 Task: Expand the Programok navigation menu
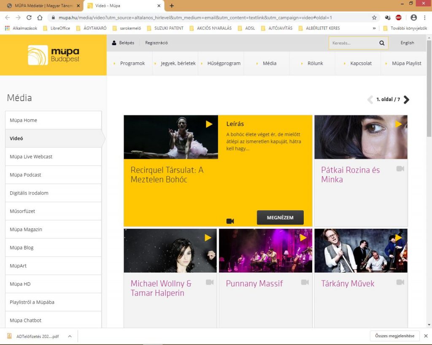[132, 63]
